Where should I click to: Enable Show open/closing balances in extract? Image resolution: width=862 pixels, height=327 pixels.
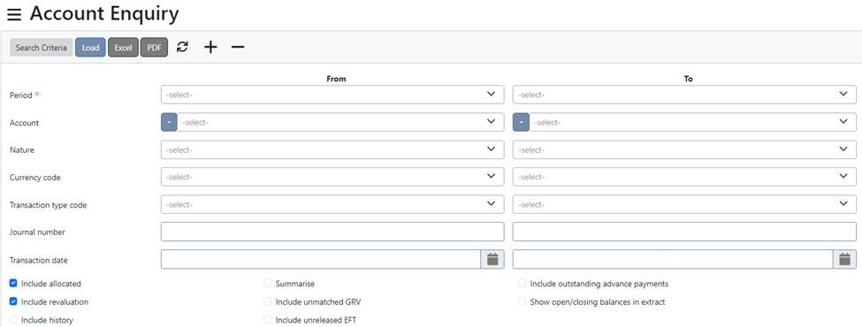[x=523, y=301]
